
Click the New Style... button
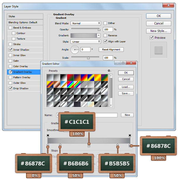click(x=158, y=31)
